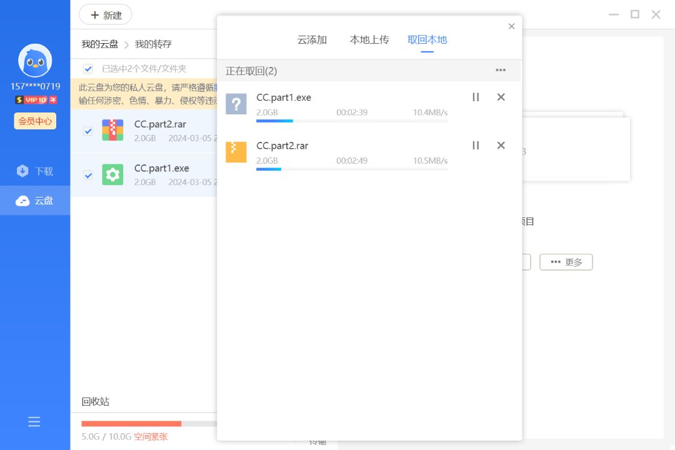Image resolution: width=675 pixels, height=450 pixels.
Task: Click the CC.part1.exe download progress bar
Action: click(x=351, y=121)
